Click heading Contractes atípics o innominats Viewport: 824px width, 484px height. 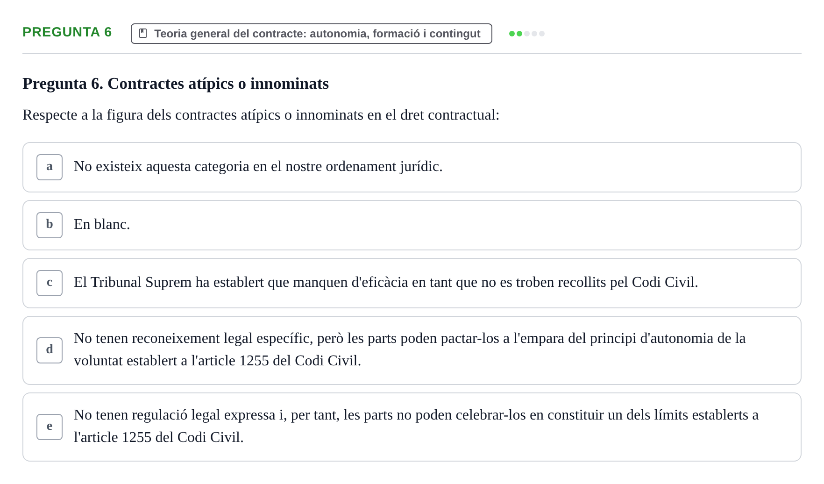176,84
